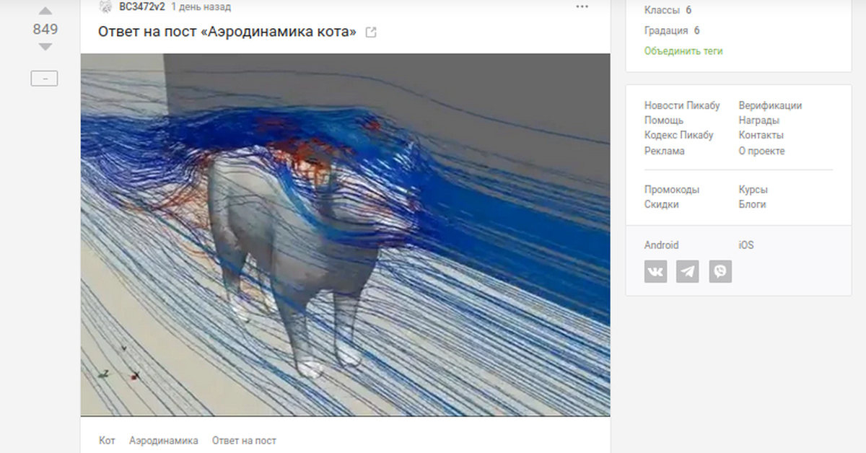This screenshot has width=866, height=453.
Task: Select the Ответ на пост tag
Action: coord(244,441)
